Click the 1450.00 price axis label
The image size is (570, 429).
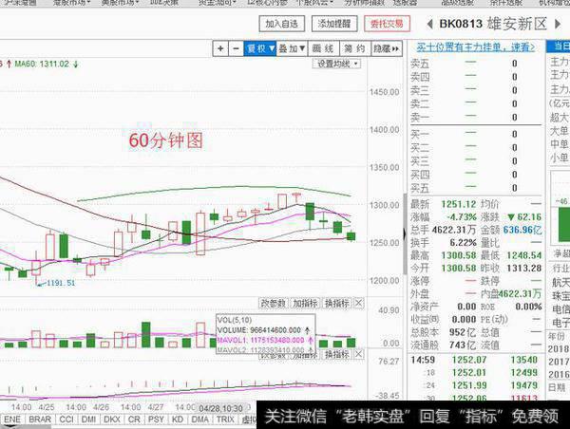[384, 92]
